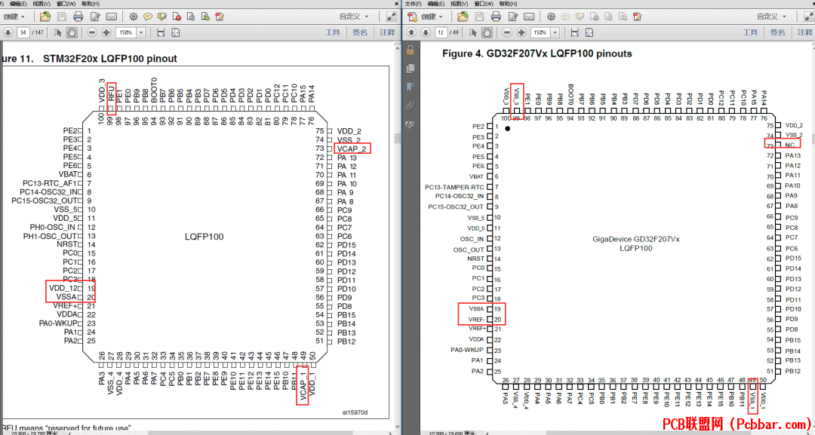Print icon in right window toolbar
This screenshot has width=815, height=435.
496,17
